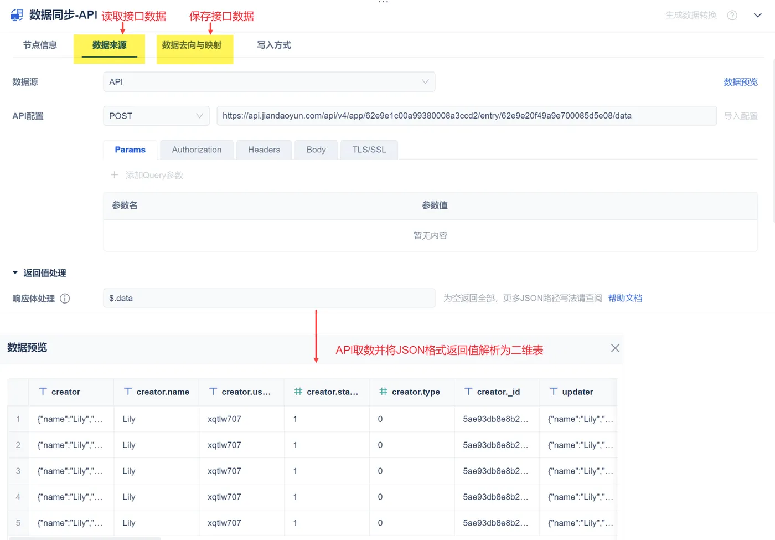Click text type icon of creator._id column
The width and height of the screenshot is (775, 540).
point(468,392)
